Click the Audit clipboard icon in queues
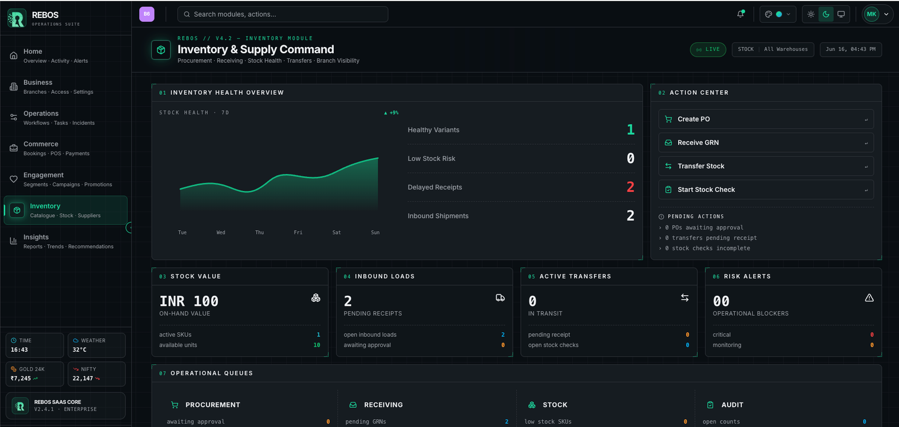Image resolution: width=899 pixels, height=427 pixels. 710,405
